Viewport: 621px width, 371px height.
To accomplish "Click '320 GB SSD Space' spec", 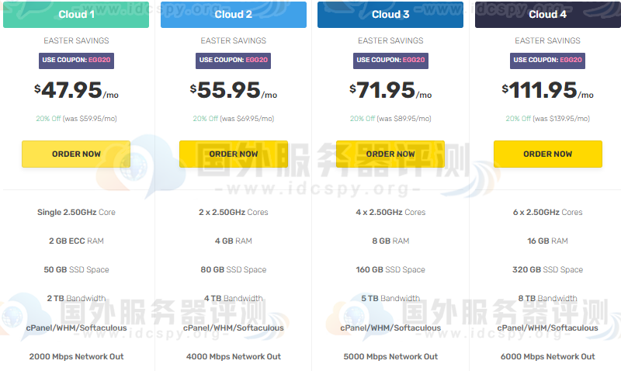I will coord(548,269).
